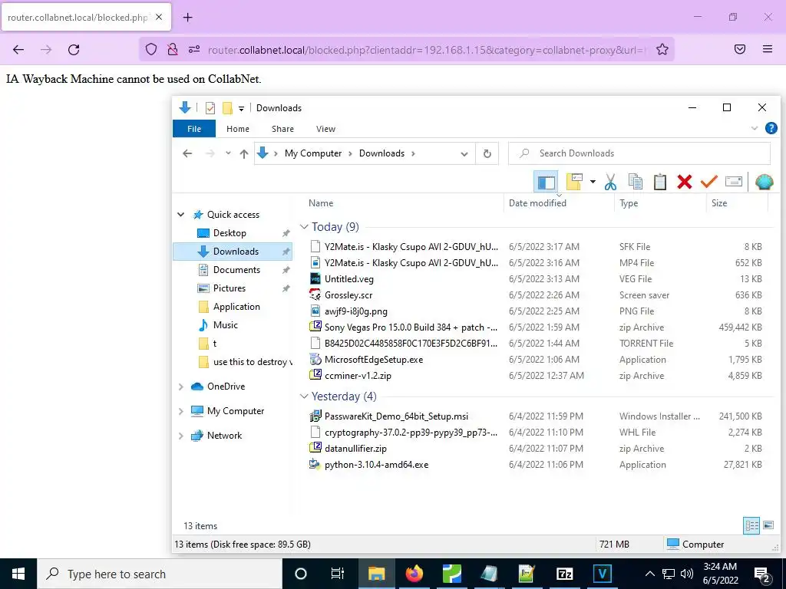Screen dimensions: 786x589
Task: Click the Copy pages icon
Action: [635, 182]
